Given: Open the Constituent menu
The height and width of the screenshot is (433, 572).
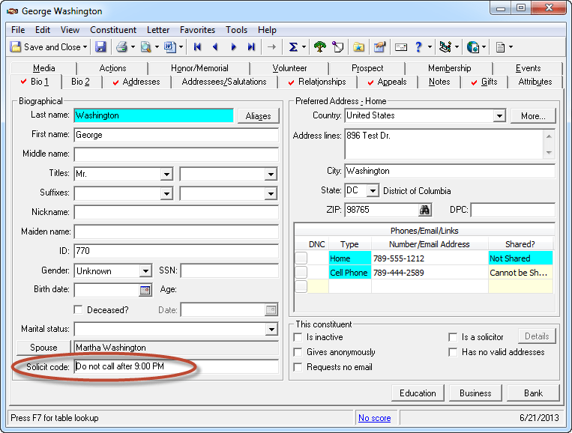Looking at the screenshot, I should click(x=113, y=30).
